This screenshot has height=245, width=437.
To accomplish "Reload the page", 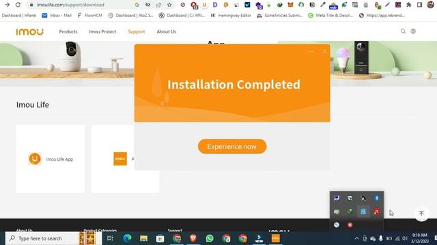I will coord(18,5).
